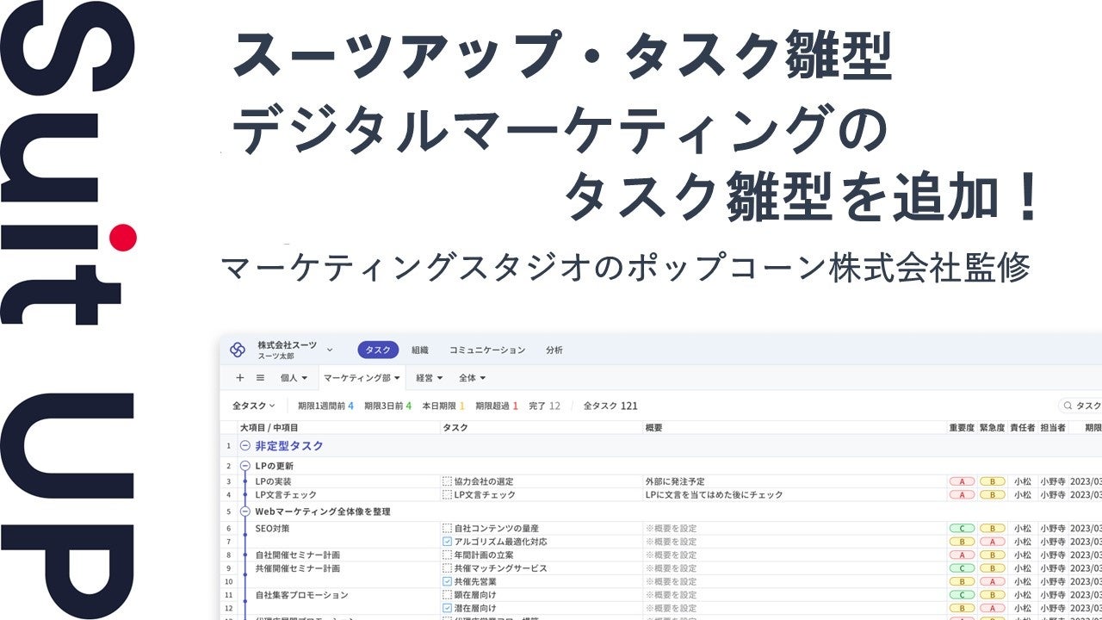
Task: Select the SEO対策 row item
Action: (274, 528)
